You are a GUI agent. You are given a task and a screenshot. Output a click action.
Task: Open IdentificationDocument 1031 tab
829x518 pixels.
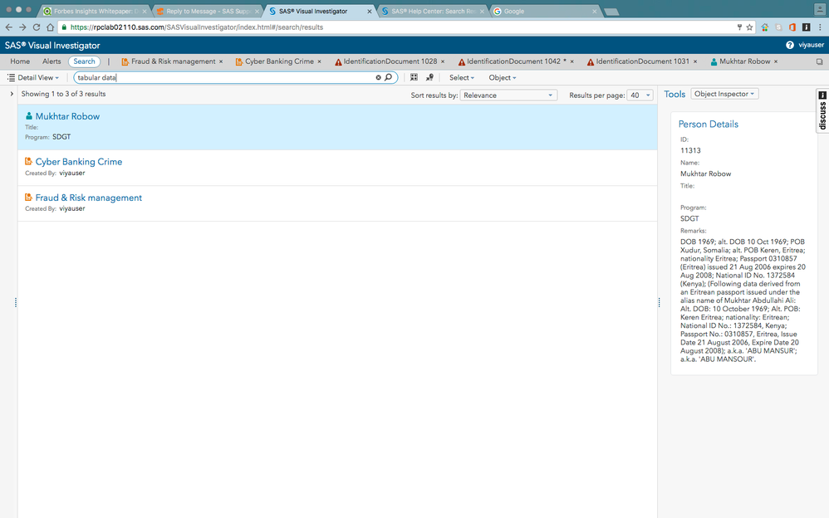(x=642, y=61)
